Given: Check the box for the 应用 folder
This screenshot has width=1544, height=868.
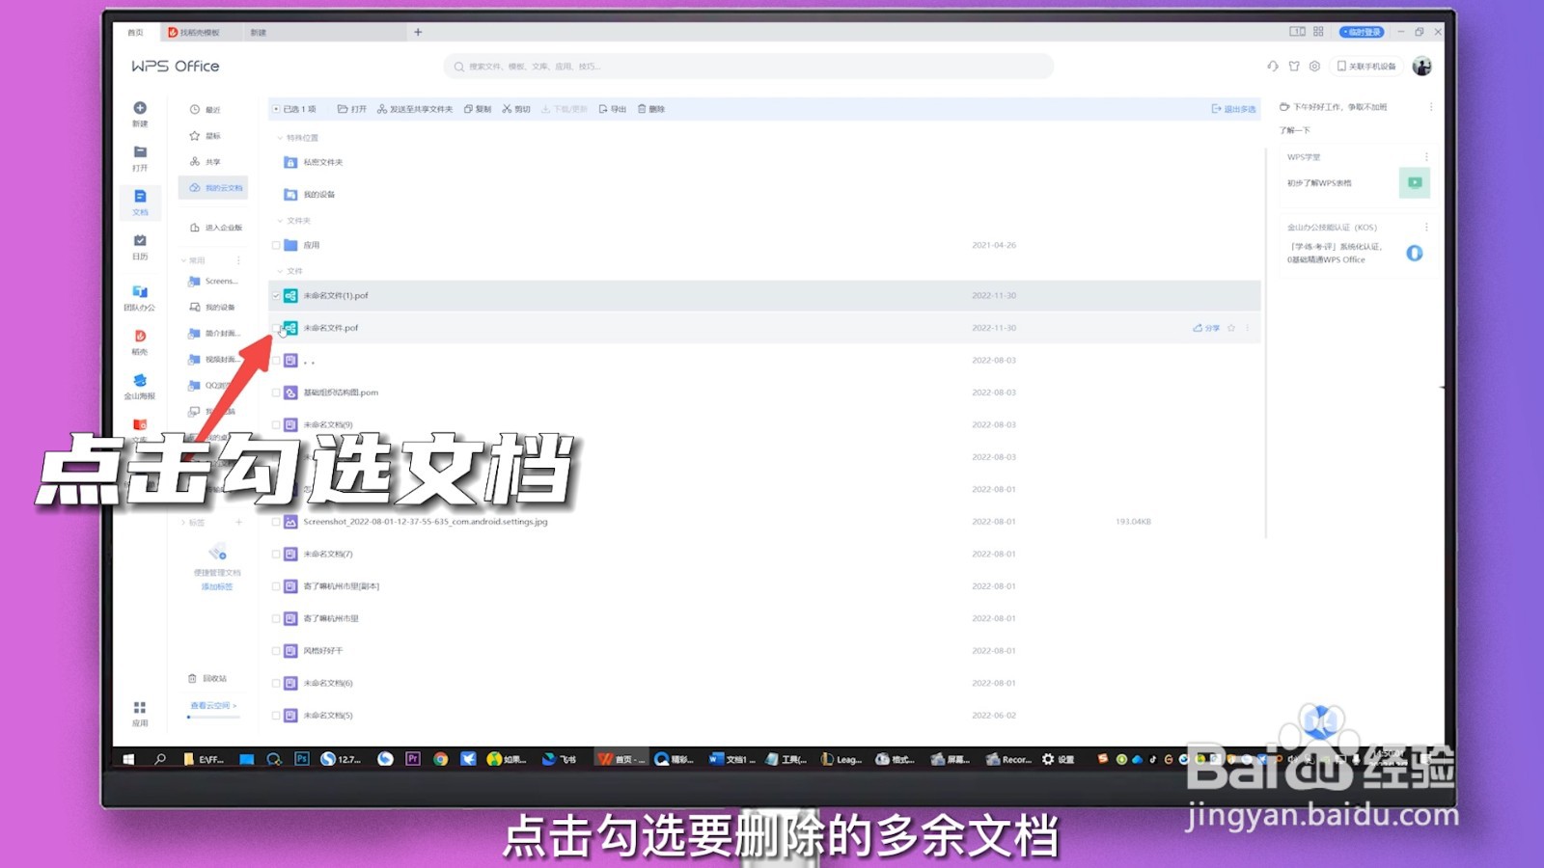Looking at the screenshot, I should (x=276, y=245).
